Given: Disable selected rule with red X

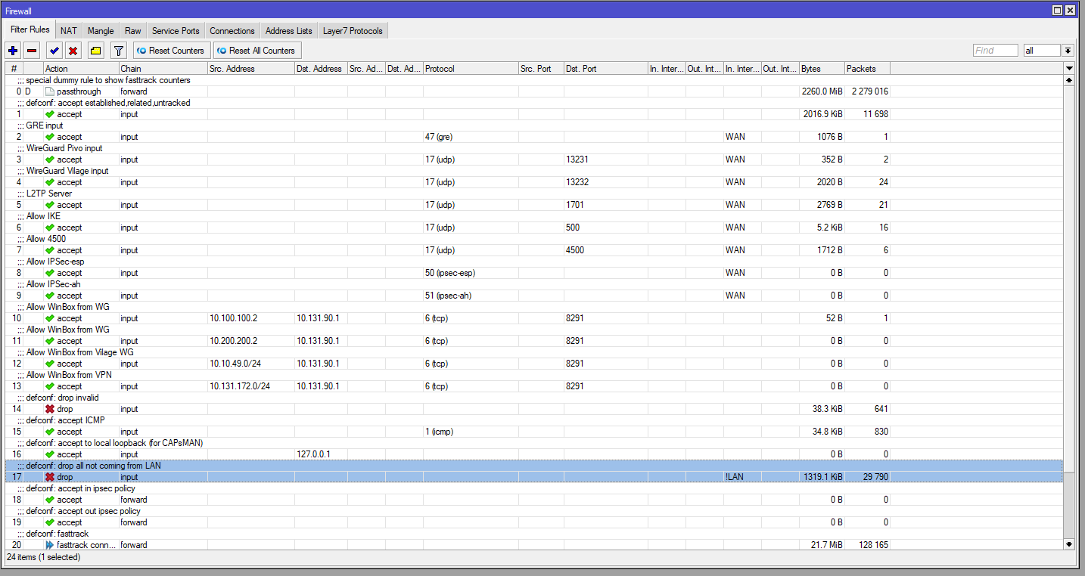Looking at the screenshot, I should click(73, 51).
